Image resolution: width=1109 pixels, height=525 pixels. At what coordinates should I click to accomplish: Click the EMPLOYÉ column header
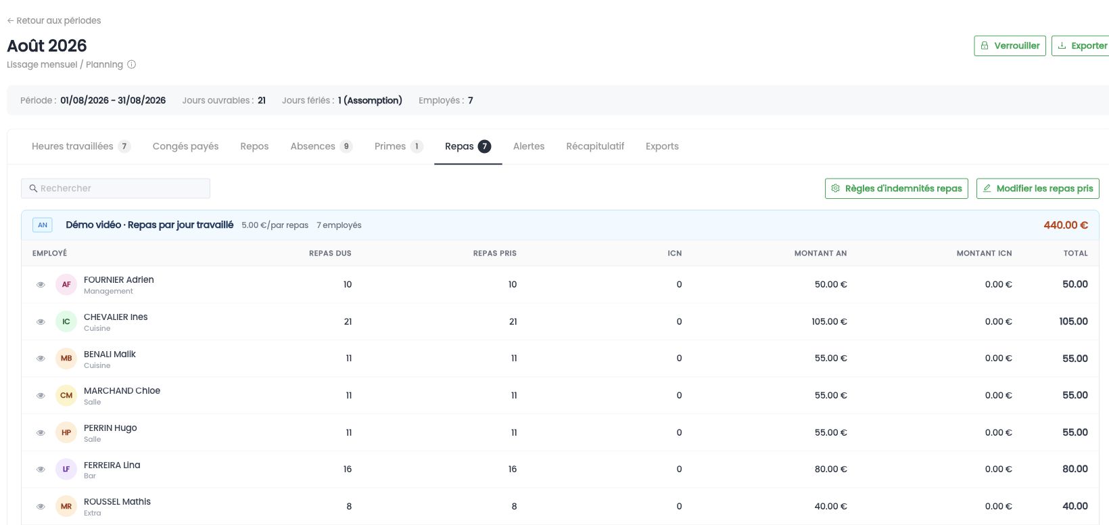pos(50,254)
